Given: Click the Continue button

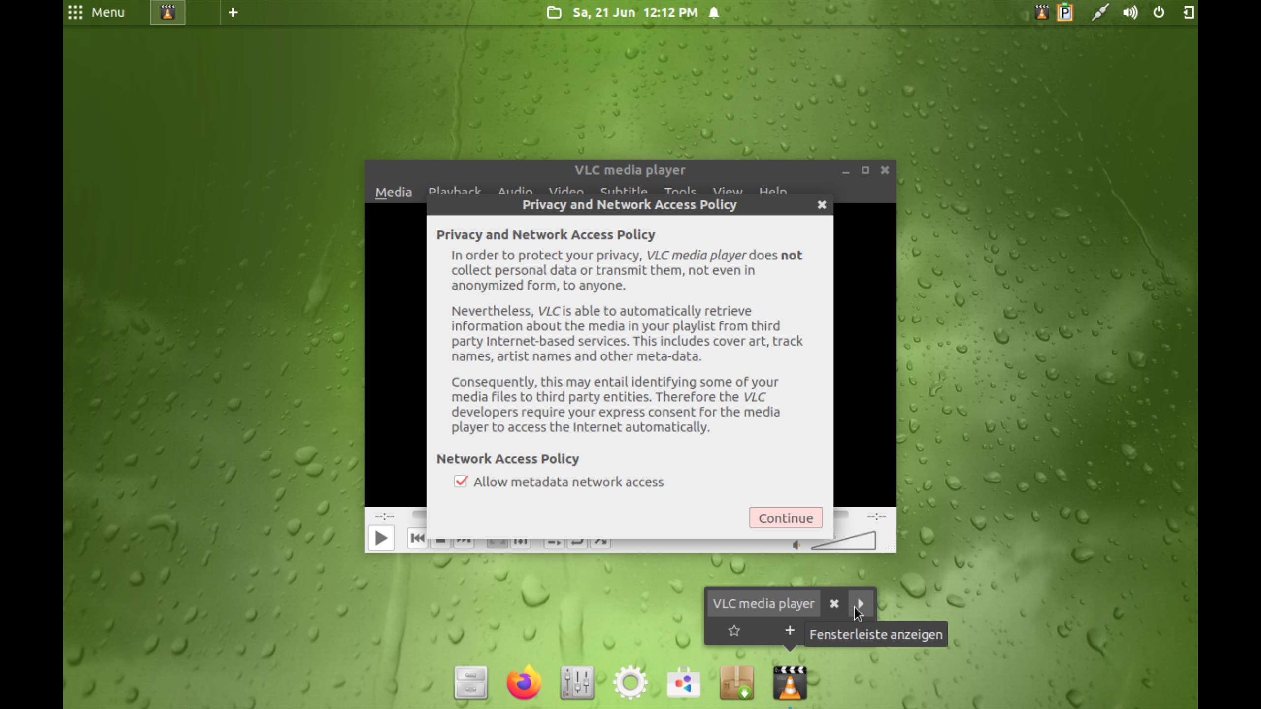Looking at the screenshot, I should pyautogui.click(x=786, y=518).
